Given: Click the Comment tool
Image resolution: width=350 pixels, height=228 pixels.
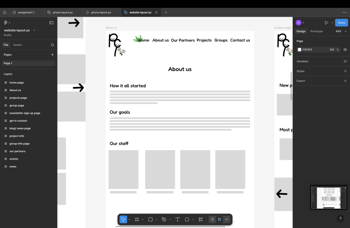Looking at the screenshot, I should (x=187, y=219).
